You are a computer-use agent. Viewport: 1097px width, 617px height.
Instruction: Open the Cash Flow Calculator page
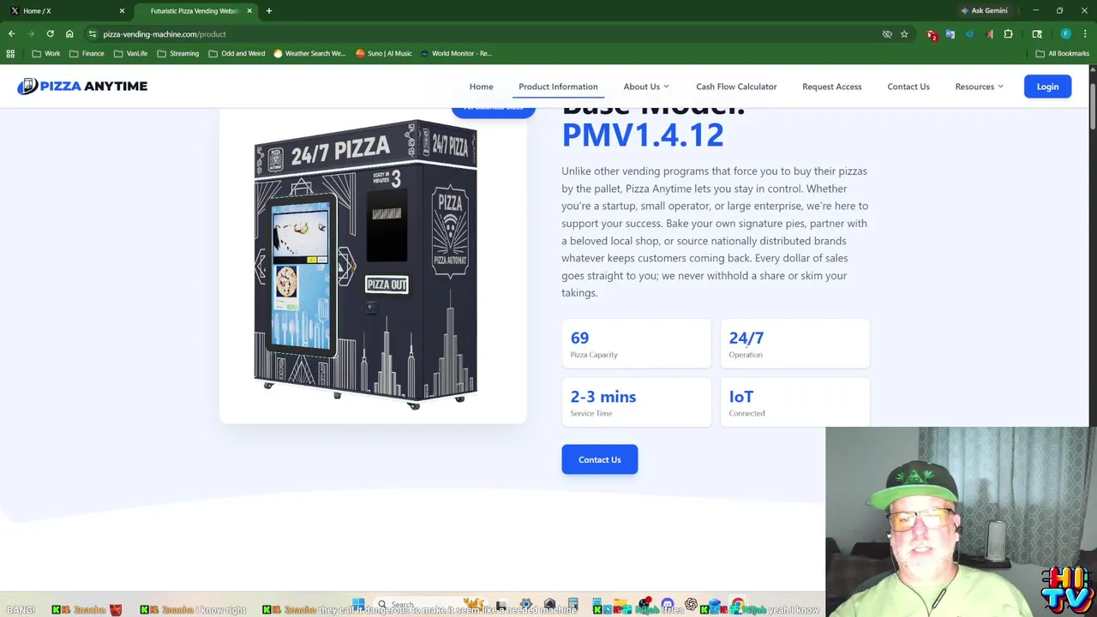point(736,87)
